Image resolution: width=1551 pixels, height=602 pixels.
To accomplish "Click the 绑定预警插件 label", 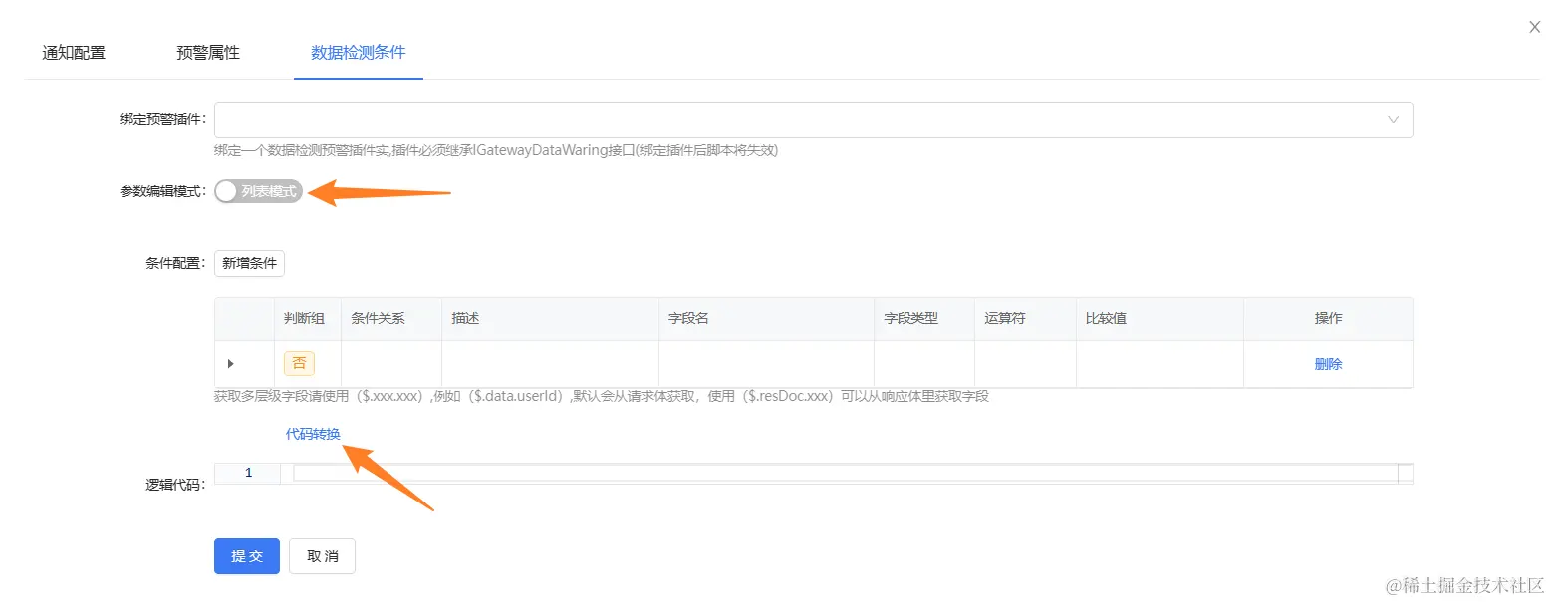I will point(163,119).
